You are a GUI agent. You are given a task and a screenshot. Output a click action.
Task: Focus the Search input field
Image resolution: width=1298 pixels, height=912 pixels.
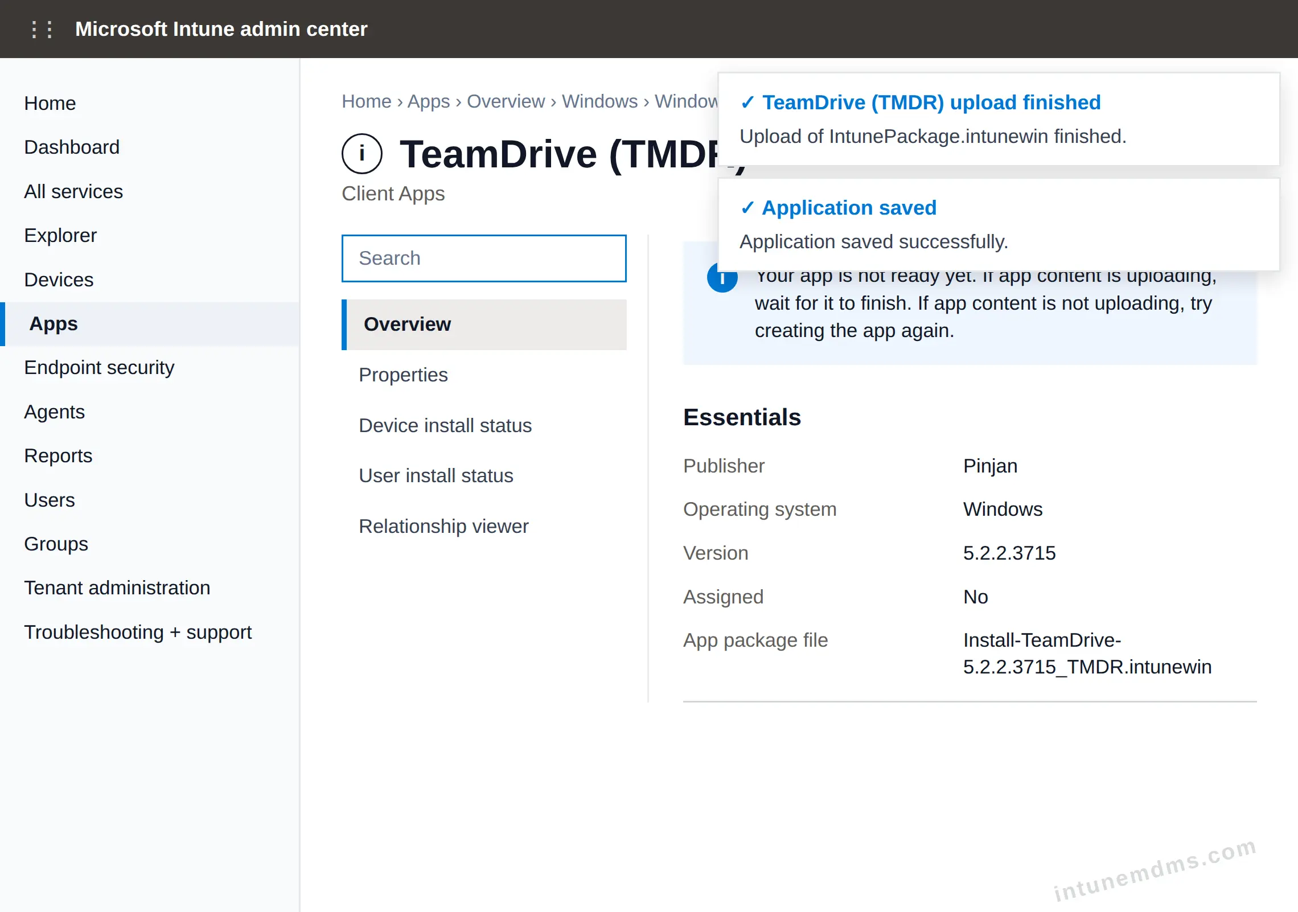pyautogui.click(x=484, y=258)
